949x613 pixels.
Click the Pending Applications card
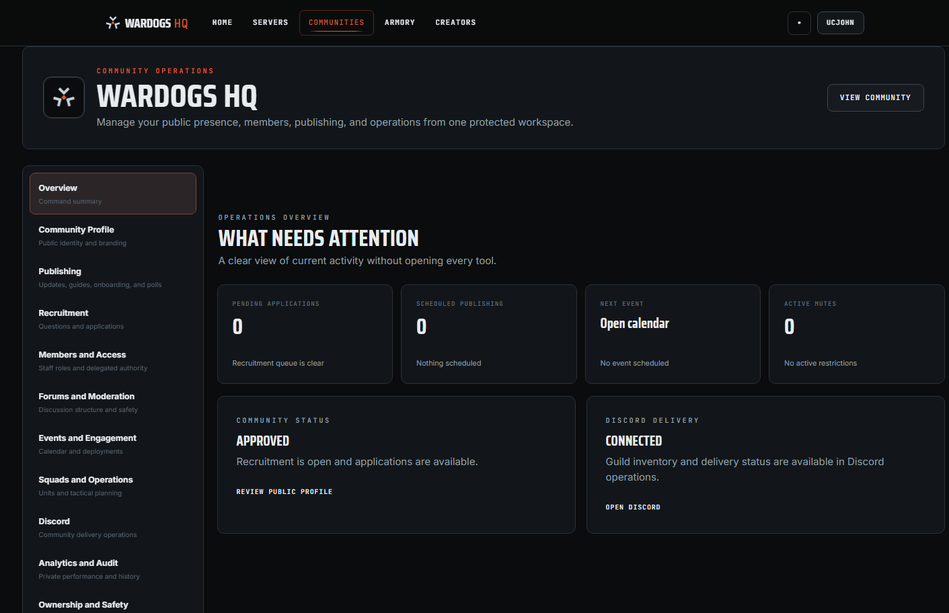(x=305, y=334)
